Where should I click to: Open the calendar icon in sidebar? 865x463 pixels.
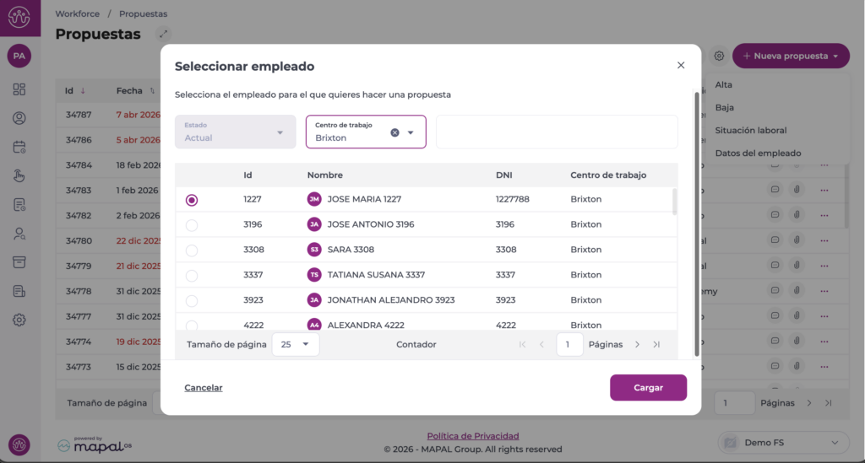19,147
